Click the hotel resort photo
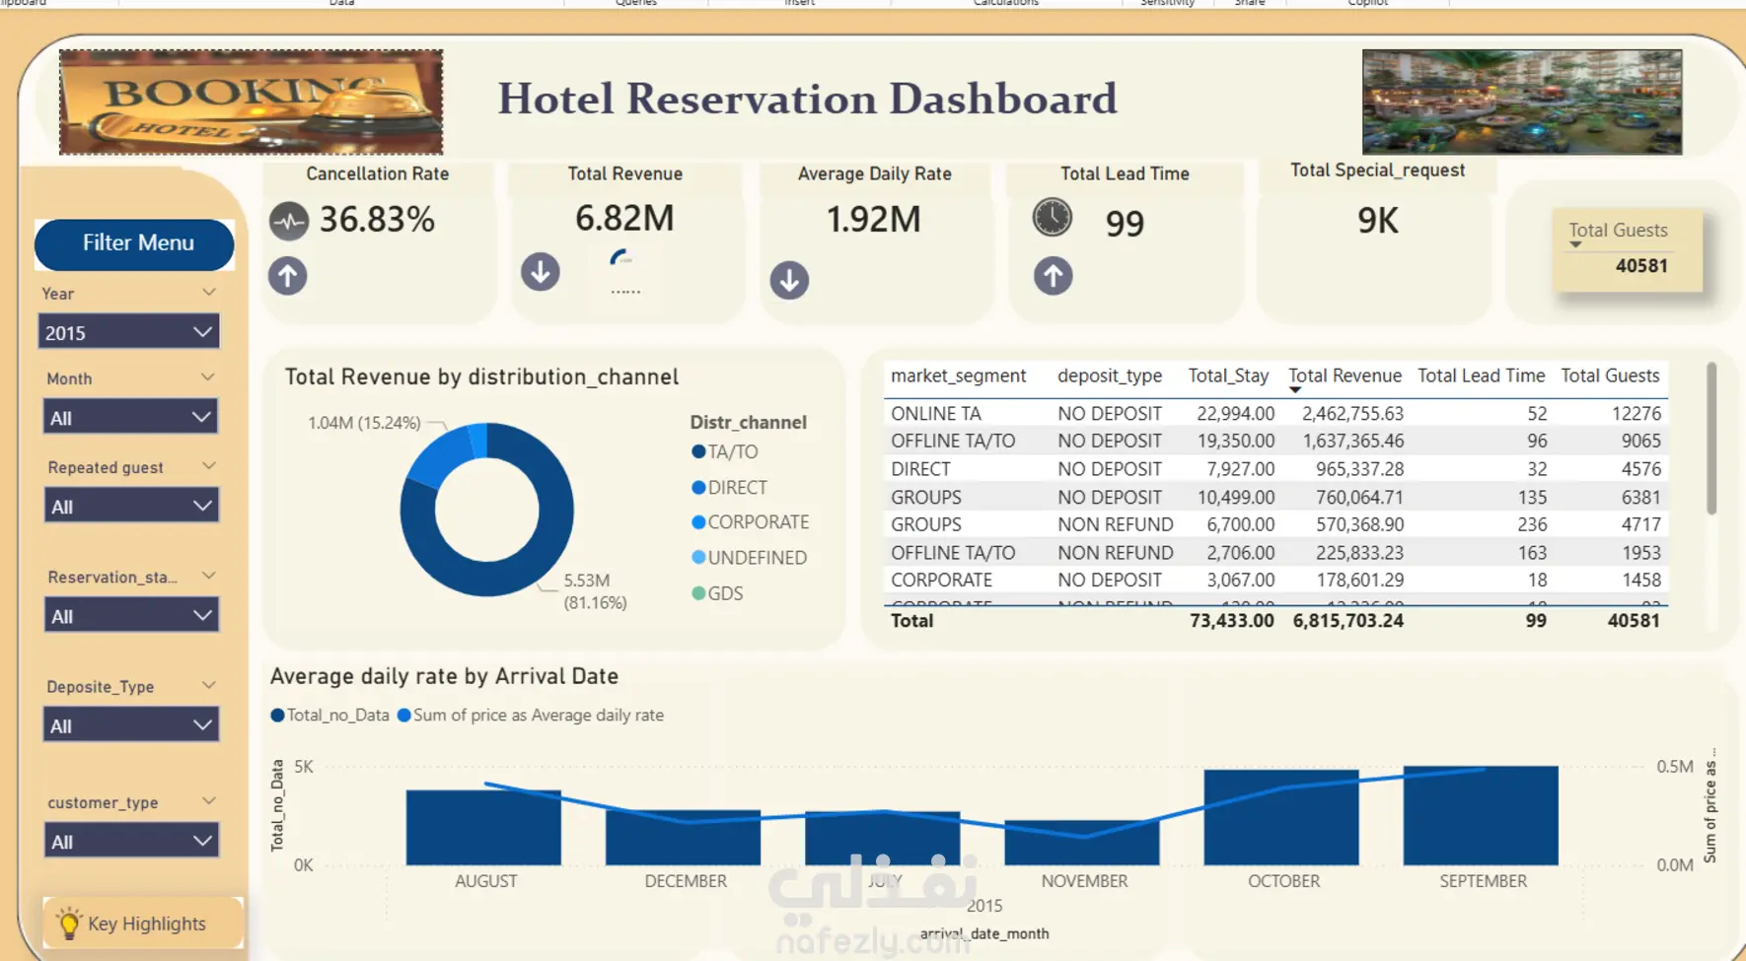 (1522, 103)
